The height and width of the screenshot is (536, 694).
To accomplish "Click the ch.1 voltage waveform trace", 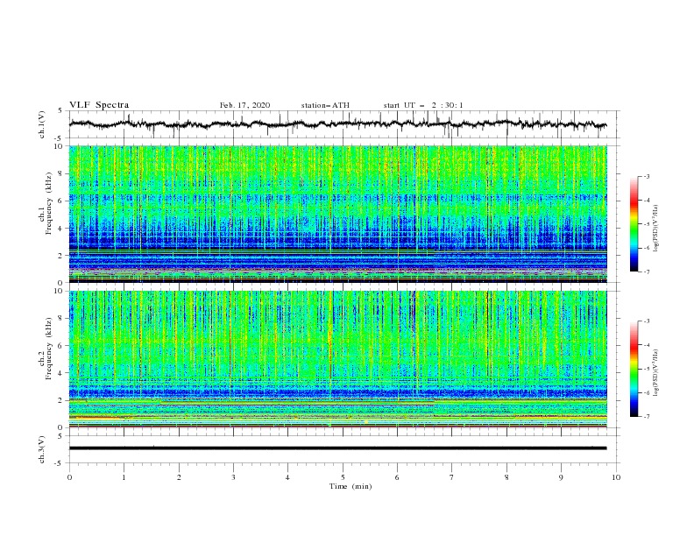I will point(337,124).
